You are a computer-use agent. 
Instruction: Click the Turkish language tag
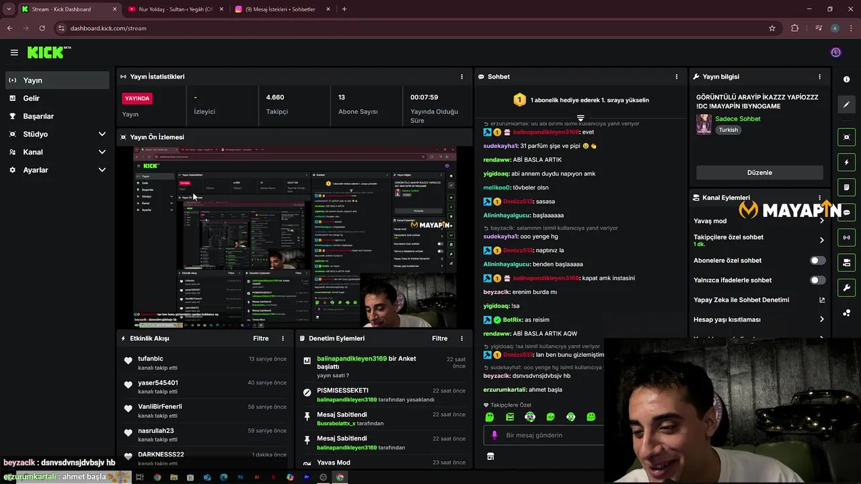(728, 130)
